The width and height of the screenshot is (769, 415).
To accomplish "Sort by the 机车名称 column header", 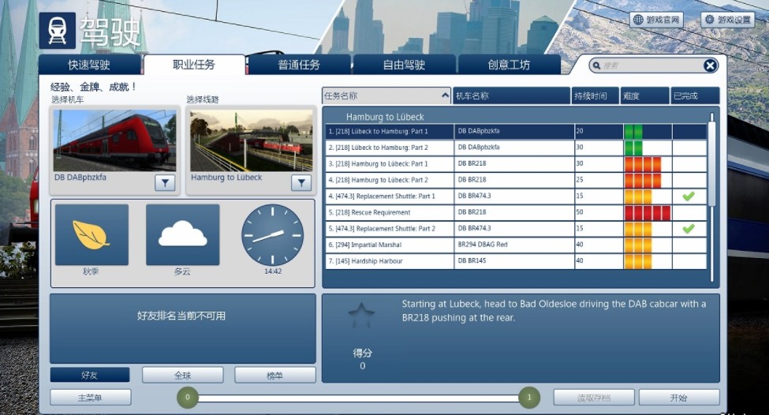I will (x=511, y=95).
